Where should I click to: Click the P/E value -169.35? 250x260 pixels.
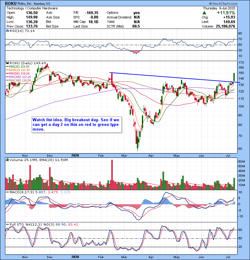(x=92, y=13)
